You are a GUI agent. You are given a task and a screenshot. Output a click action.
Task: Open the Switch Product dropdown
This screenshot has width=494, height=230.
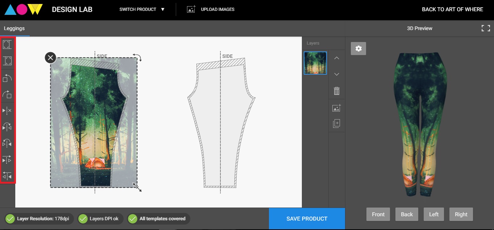point(142,9)
